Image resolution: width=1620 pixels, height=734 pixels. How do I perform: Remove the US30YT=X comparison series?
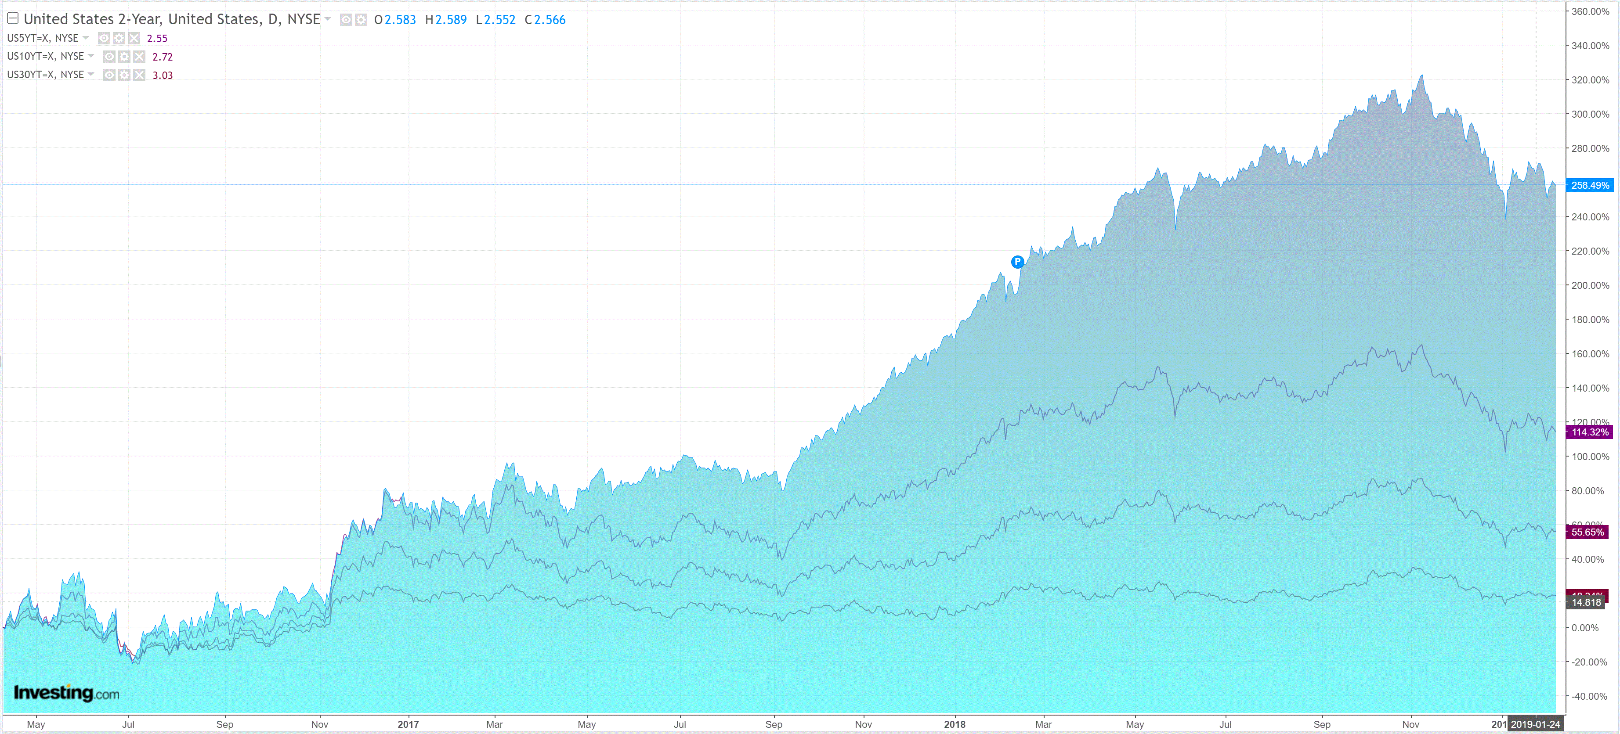pyautogui.click(x=140, y=76)
